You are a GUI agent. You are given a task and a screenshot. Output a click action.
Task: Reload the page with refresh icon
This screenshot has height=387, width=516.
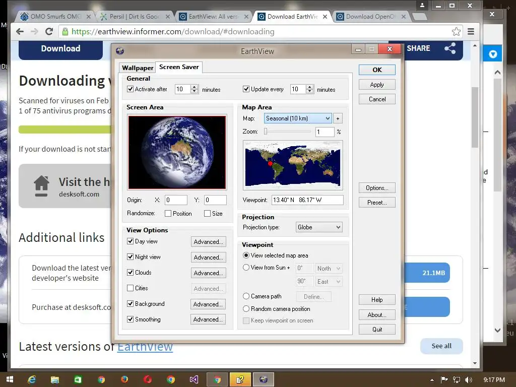coord(49,32)
